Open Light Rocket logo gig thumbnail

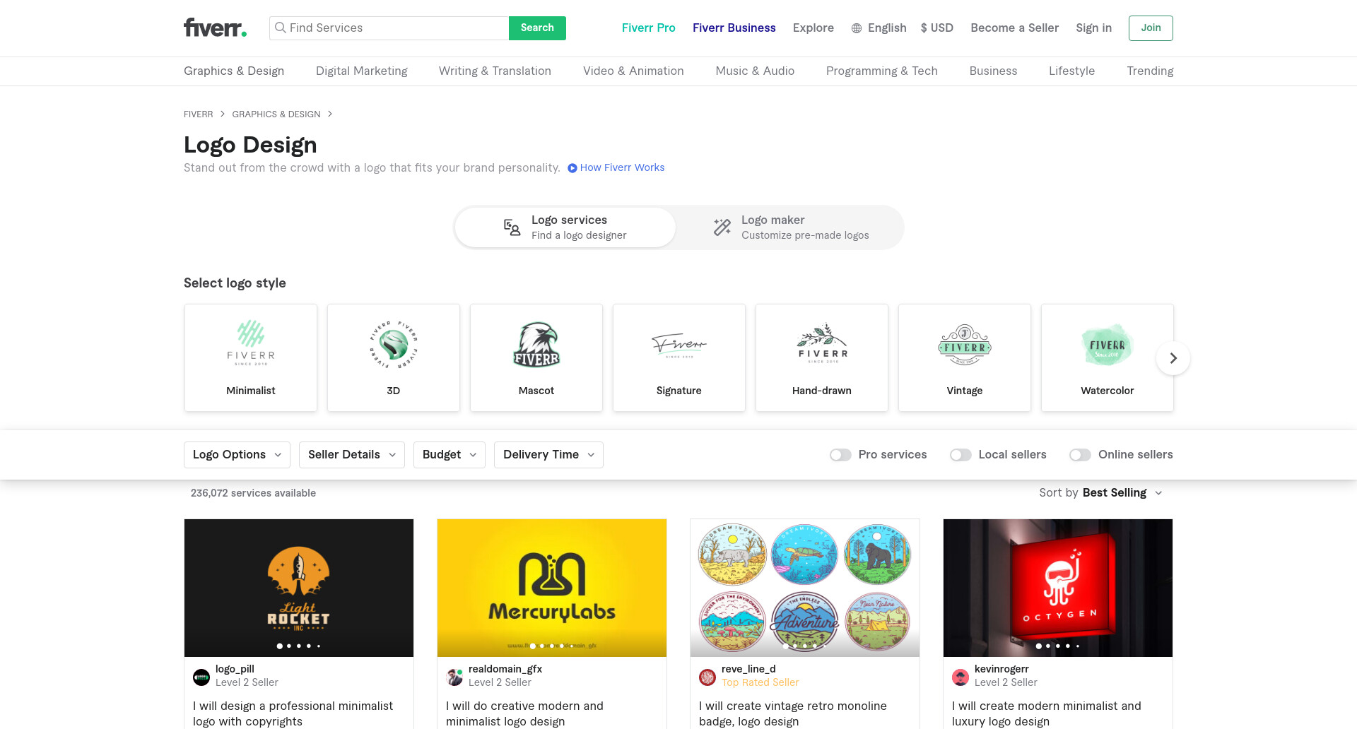(x=299, y=588)
